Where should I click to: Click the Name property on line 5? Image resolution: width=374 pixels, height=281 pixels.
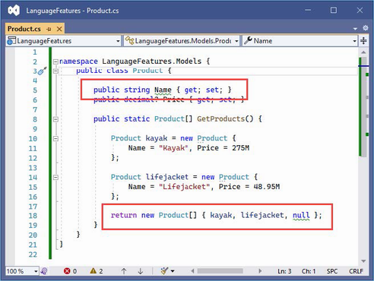163,90
